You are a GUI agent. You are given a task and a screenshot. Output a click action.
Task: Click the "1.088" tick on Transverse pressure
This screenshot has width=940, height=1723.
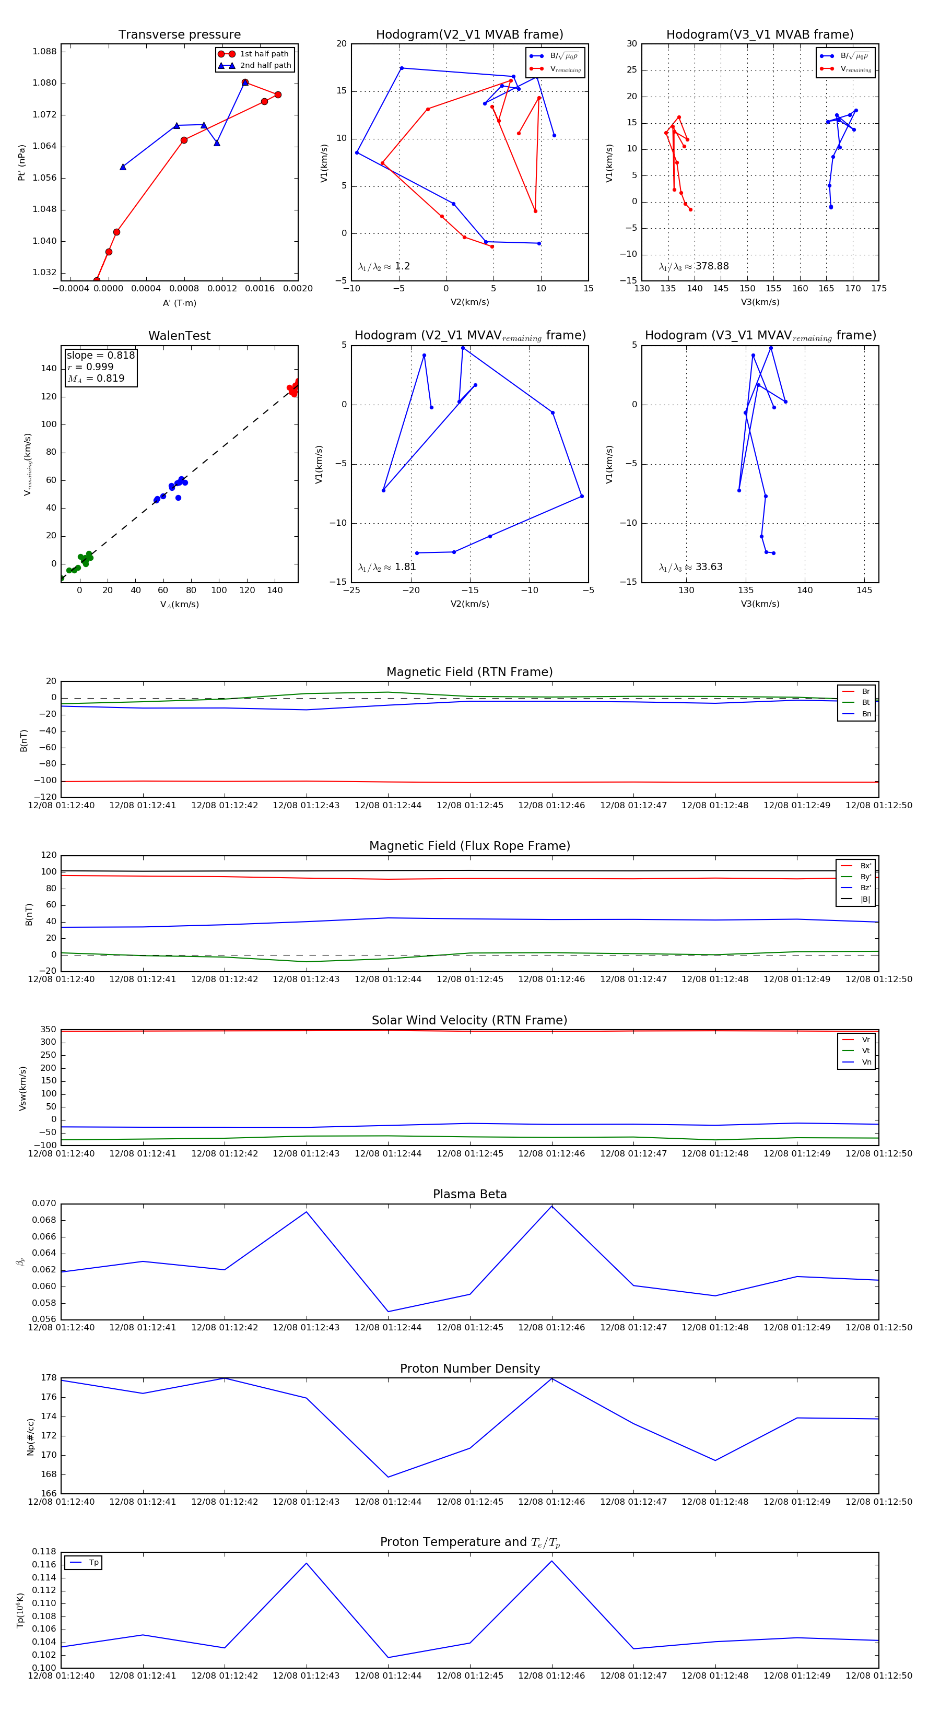(x=45, y=52)
